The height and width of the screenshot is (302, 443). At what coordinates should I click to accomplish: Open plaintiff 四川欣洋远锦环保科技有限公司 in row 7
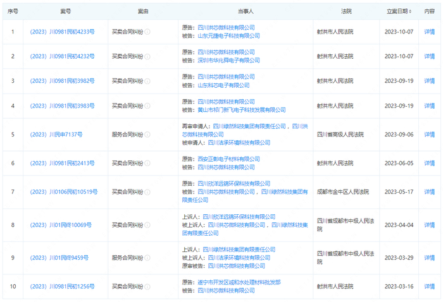click(234, 184)
